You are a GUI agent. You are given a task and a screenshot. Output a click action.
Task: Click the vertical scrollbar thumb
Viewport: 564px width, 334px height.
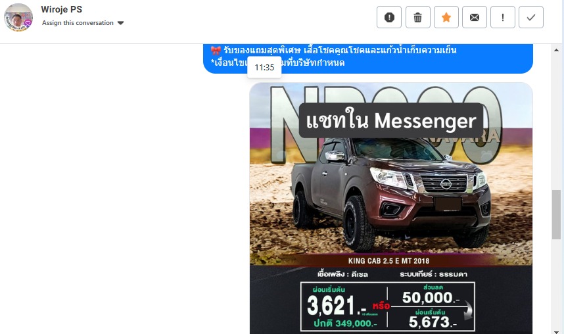(557, 214)
